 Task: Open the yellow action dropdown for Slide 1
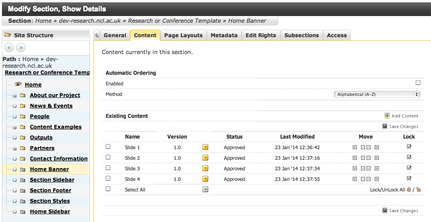205,148
